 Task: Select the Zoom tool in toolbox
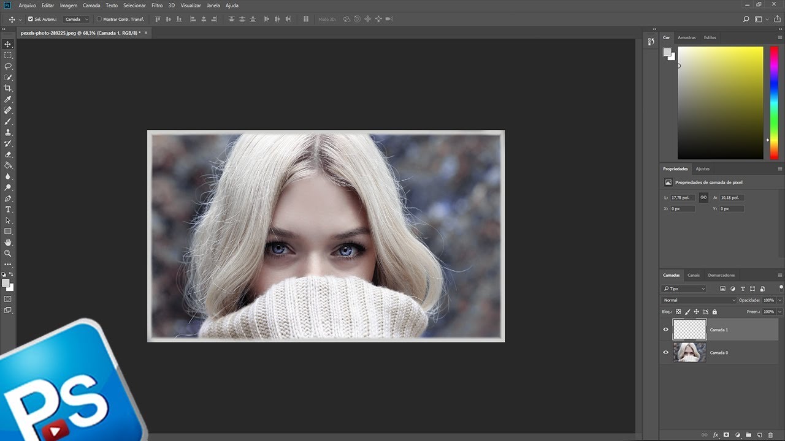pyautogui.click(x=8, y=253)
